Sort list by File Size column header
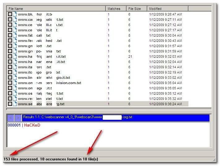This screenshot has height=166, width=220. [x=136, y=9]
